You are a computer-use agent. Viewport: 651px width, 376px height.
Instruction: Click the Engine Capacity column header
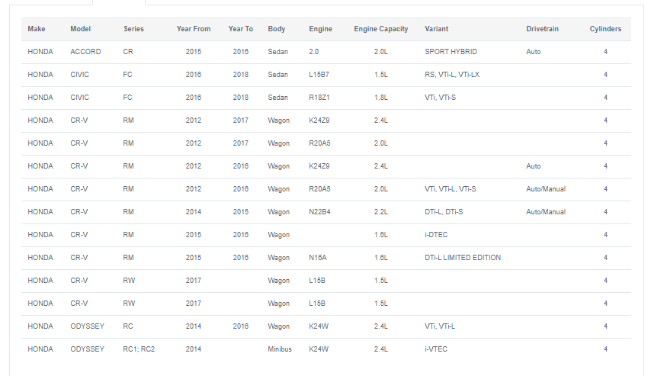380,29
